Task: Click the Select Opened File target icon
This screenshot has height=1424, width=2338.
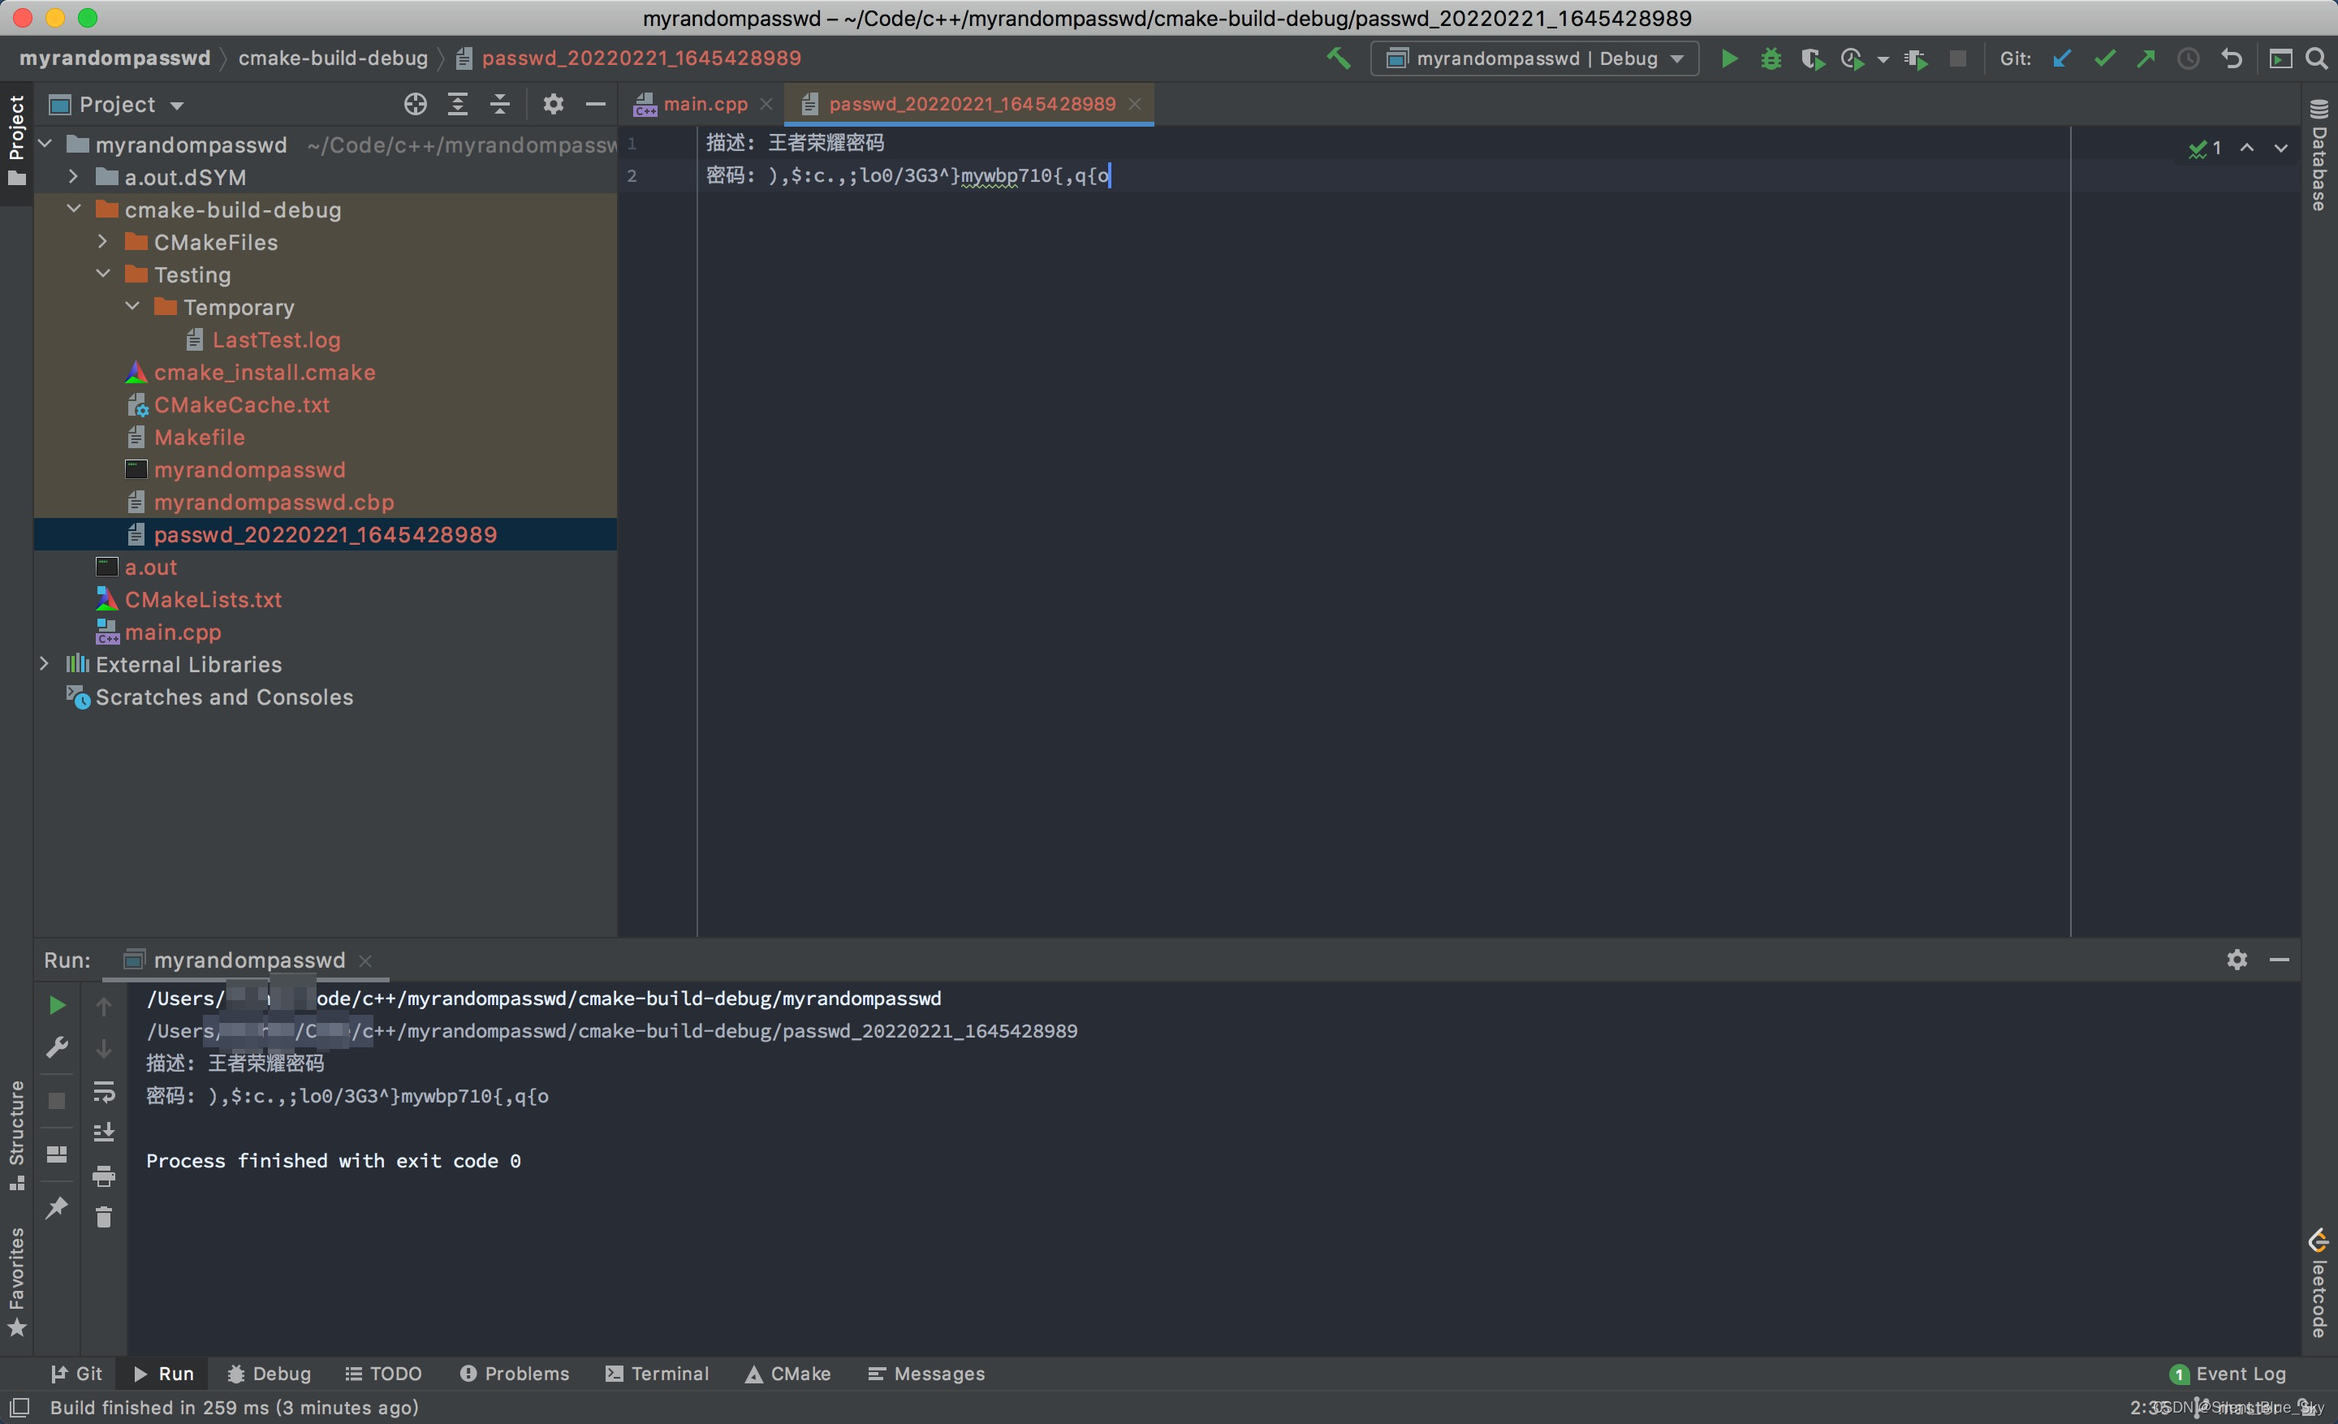Action: (415, 105)
